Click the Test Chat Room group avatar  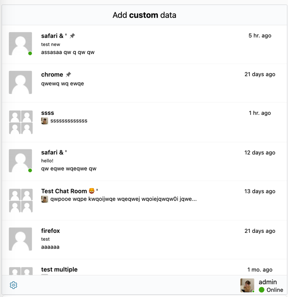tap(21, 200)
